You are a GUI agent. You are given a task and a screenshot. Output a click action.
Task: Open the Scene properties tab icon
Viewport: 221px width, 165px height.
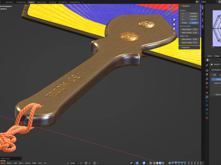[x=207, y=83]
